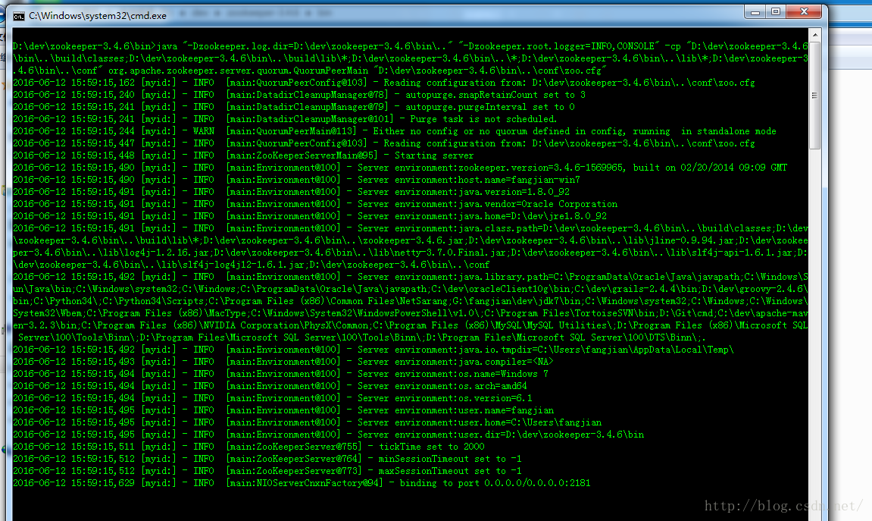Click 'os.arch=amd64' environment text
Screen dimensions: 872x521
[x=492, y=386]
